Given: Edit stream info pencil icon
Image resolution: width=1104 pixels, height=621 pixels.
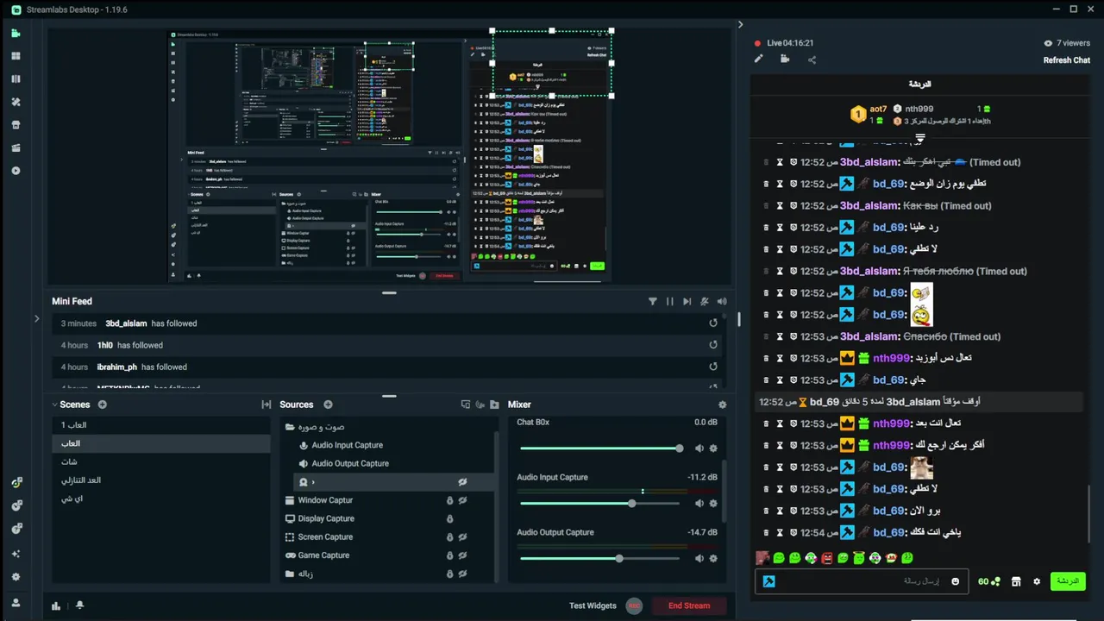Looking at the screenshot, I should click(x=759, y=60).
